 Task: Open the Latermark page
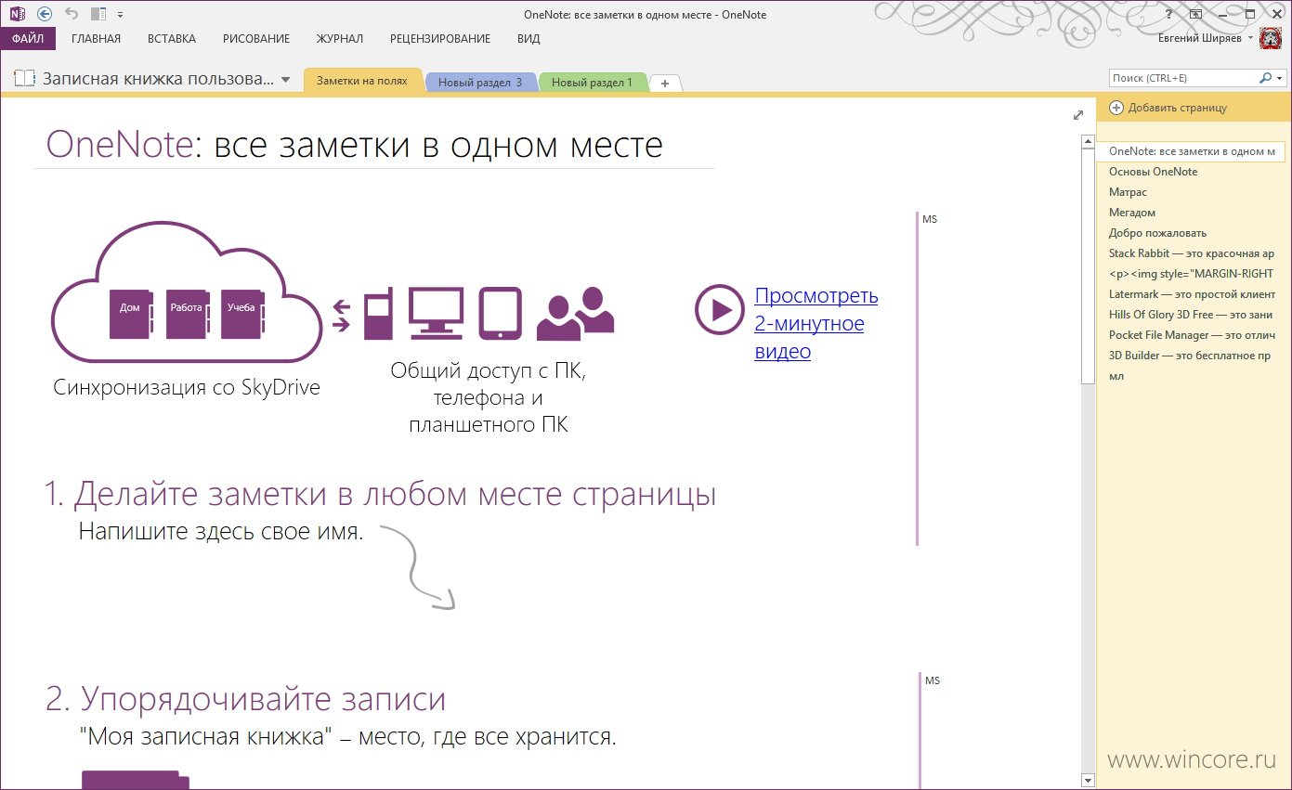(1193, 294)
